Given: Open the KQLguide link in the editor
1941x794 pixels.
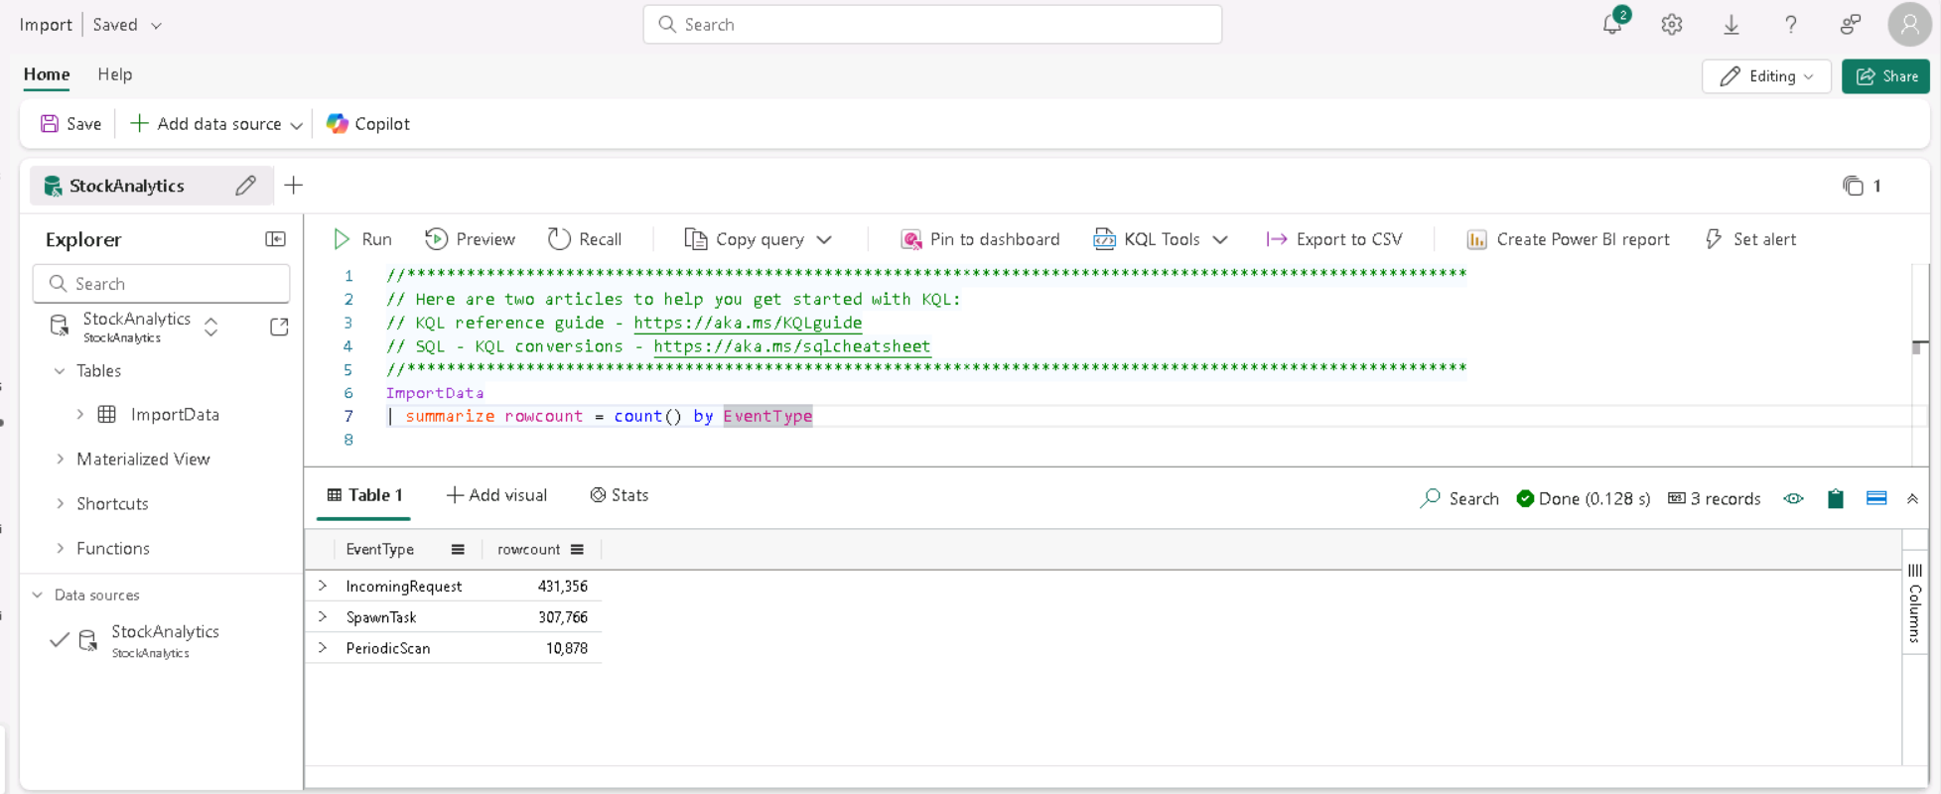Looking at the screenshot, I should [748, 323].
